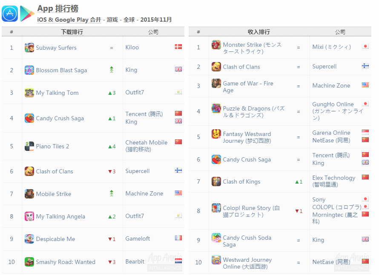
Task: Open the Cheetah Mobile company link
Action: point(146,146)
